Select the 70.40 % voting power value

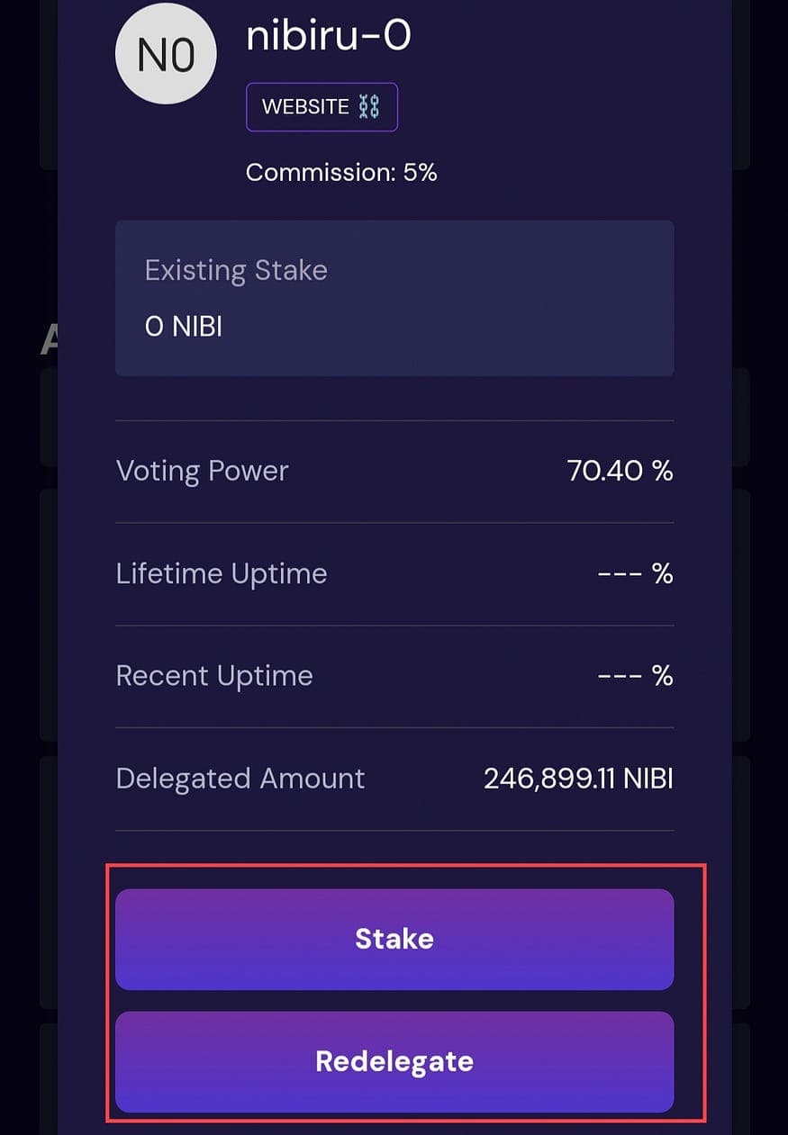[x=620, y=471]
